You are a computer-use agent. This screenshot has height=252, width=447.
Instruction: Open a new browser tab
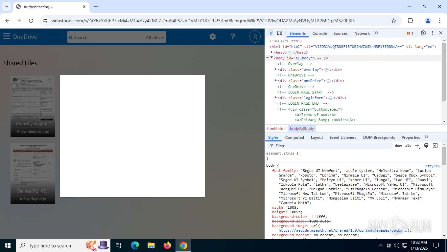point(96,7)
